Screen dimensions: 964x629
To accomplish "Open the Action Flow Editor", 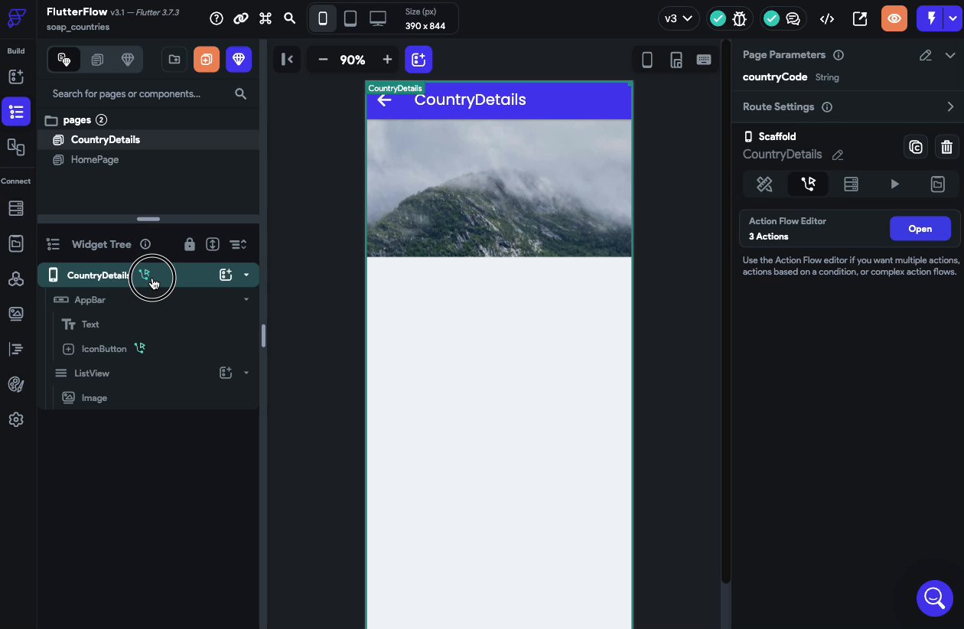I will (920, 229).
